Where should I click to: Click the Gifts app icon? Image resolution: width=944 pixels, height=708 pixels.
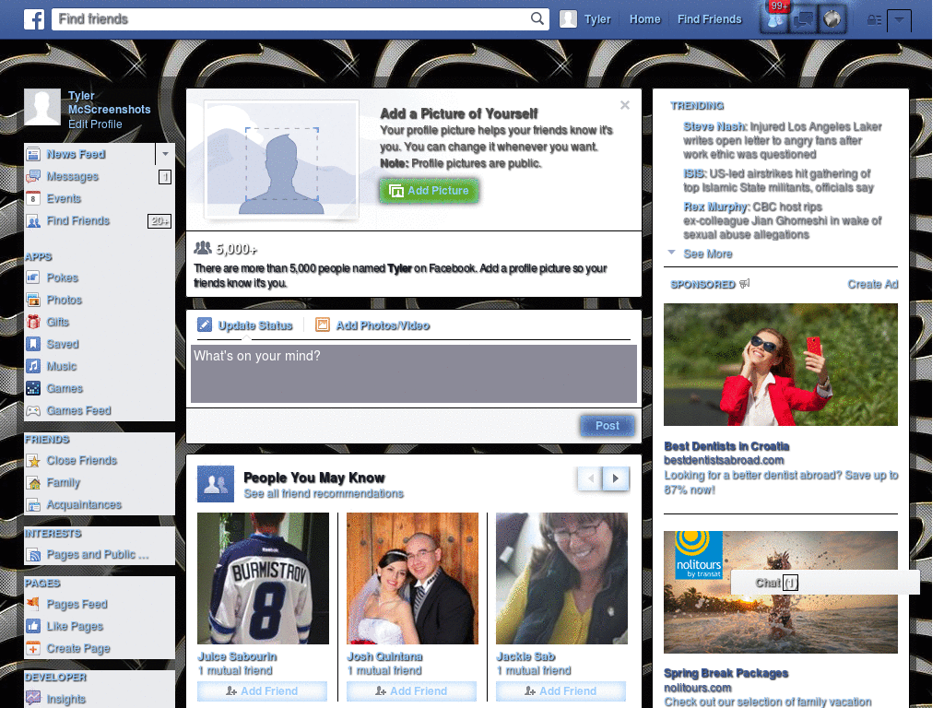pos(33,322)
